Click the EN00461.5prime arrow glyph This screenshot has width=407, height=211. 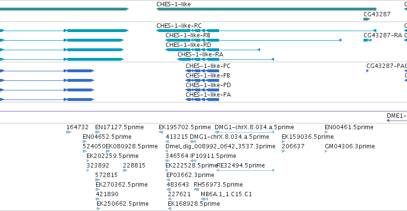click(326, 132)
